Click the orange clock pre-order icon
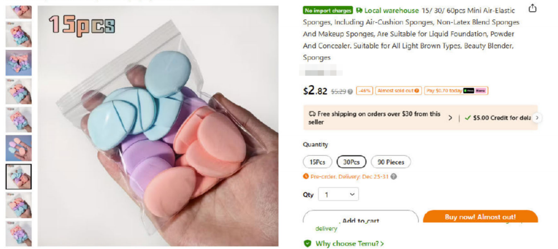The height and width of the screenshot is (249, 558). click(x=305, y=176)
